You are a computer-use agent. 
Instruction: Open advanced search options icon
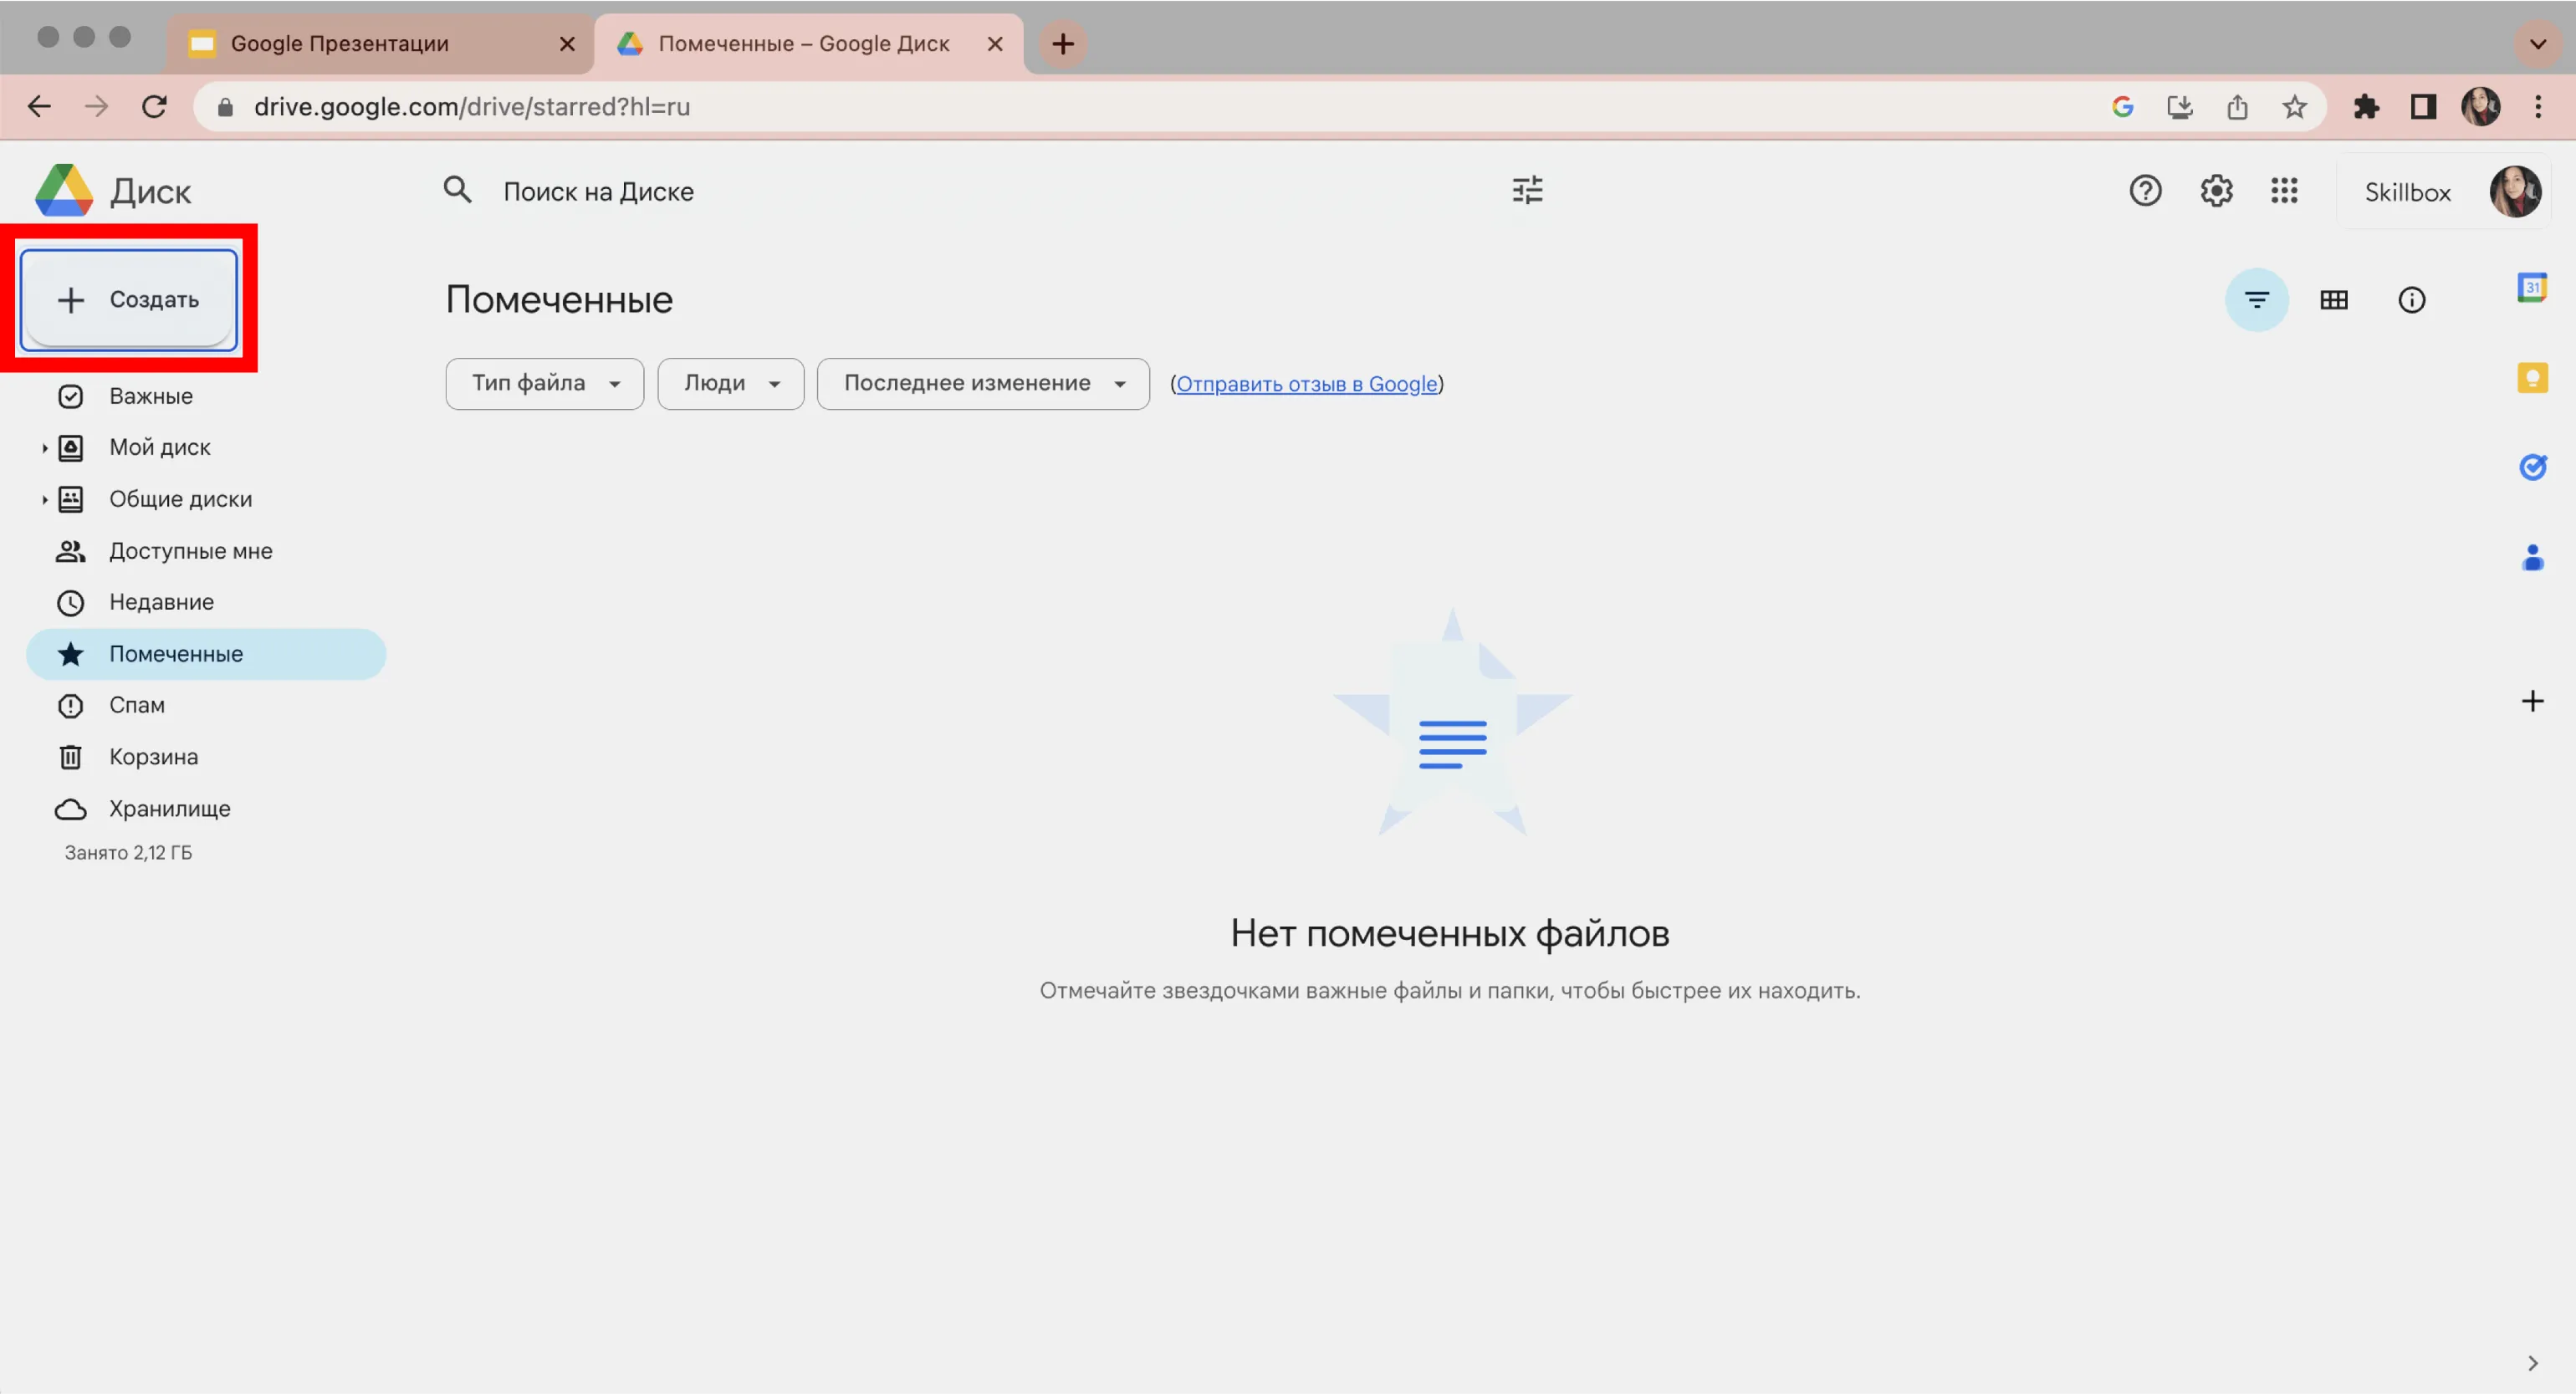coord(1526,190)
